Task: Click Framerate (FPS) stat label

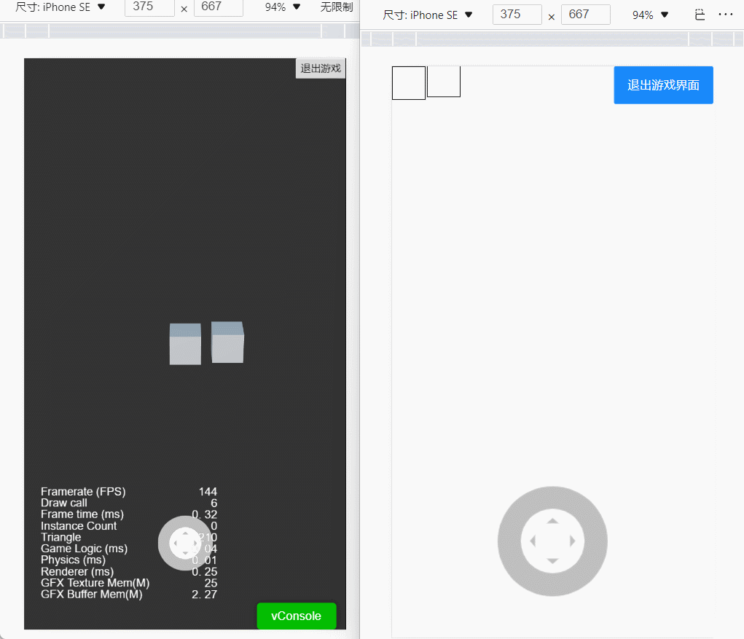Action: pos(83,492)
